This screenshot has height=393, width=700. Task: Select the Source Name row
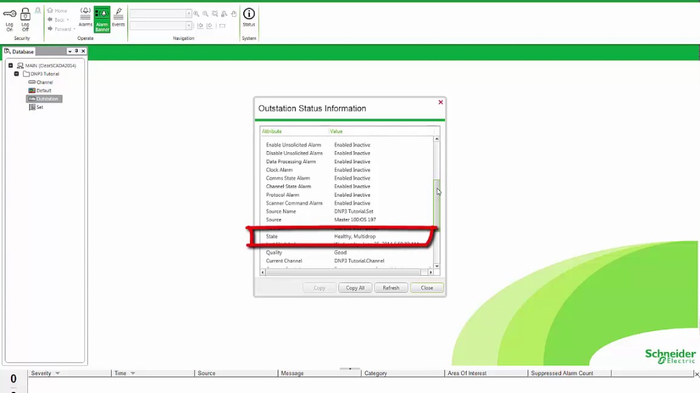pos(347,211)
